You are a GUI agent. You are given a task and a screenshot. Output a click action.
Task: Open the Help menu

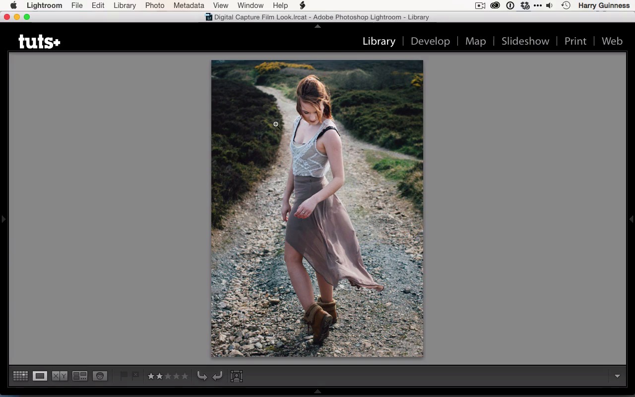[280, 5]
